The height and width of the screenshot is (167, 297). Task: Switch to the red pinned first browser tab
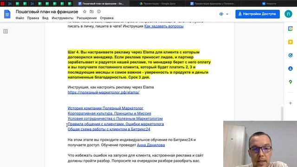click(2, 4)
